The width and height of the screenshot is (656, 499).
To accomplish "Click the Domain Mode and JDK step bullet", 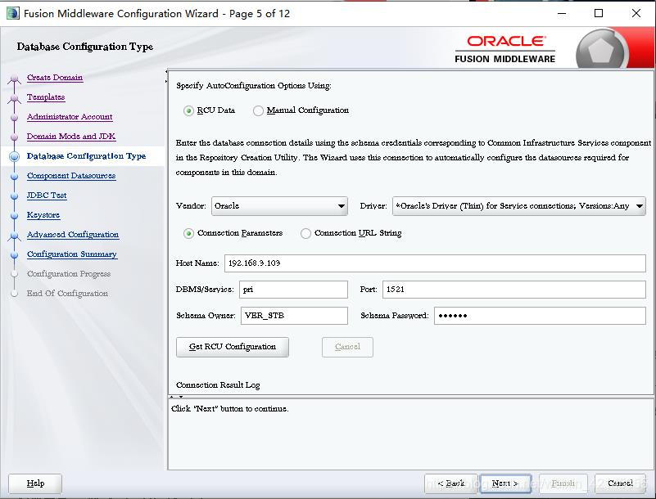I will pos(14,137).
